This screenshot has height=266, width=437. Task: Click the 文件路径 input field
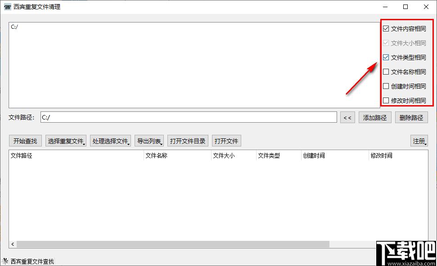click(x=188, y=117)
